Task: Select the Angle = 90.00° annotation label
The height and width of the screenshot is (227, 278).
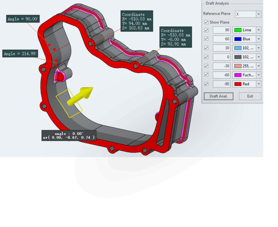Action: point(23,19)
